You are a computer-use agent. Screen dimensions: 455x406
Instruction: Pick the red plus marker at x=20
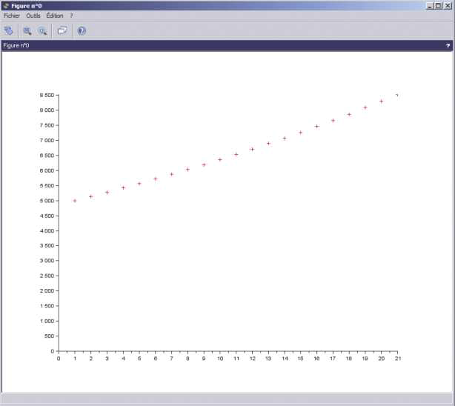tap(382, 101)
